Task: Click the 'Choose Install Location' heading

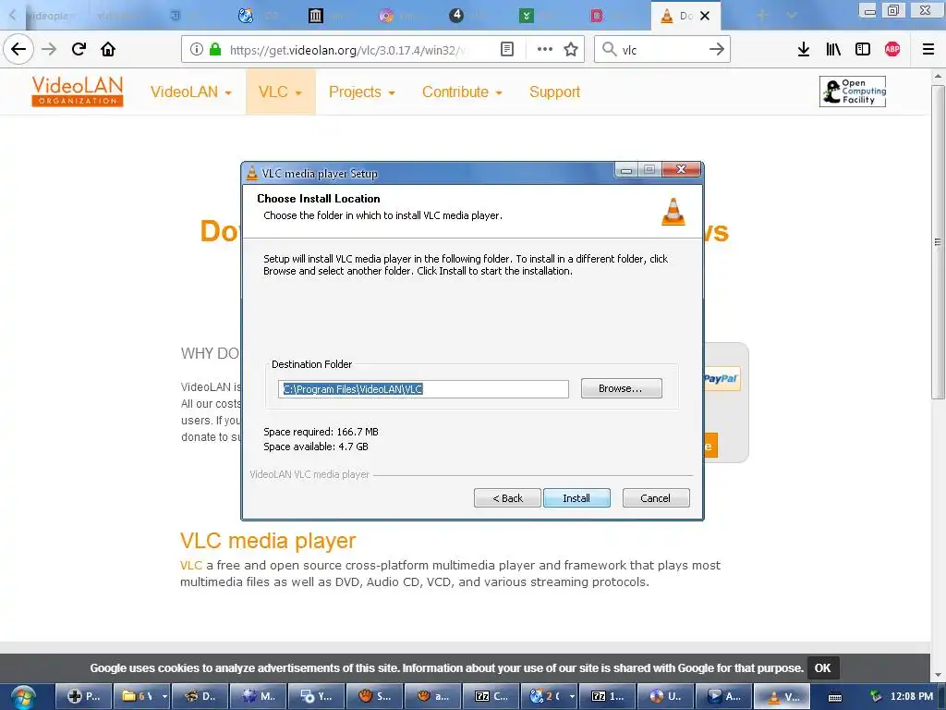Action: click(x=319, y=199)
